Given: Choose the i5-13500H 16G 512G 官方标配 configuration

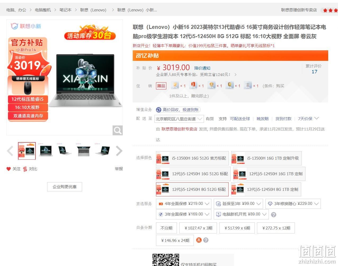Looking at the screenshot, I should coord(193,158).
